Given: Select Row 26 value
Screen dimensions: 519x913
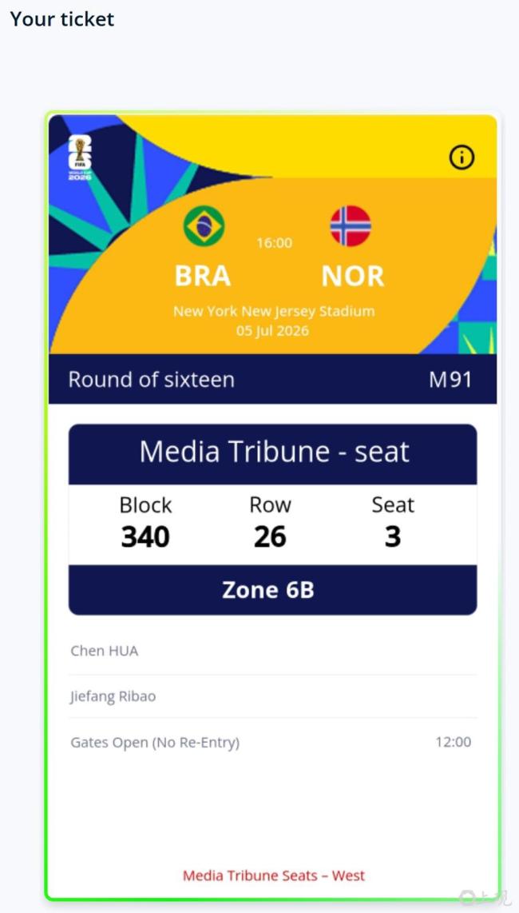Looking at the screenshot, I should pyautogui.click(x=270, y=537).
